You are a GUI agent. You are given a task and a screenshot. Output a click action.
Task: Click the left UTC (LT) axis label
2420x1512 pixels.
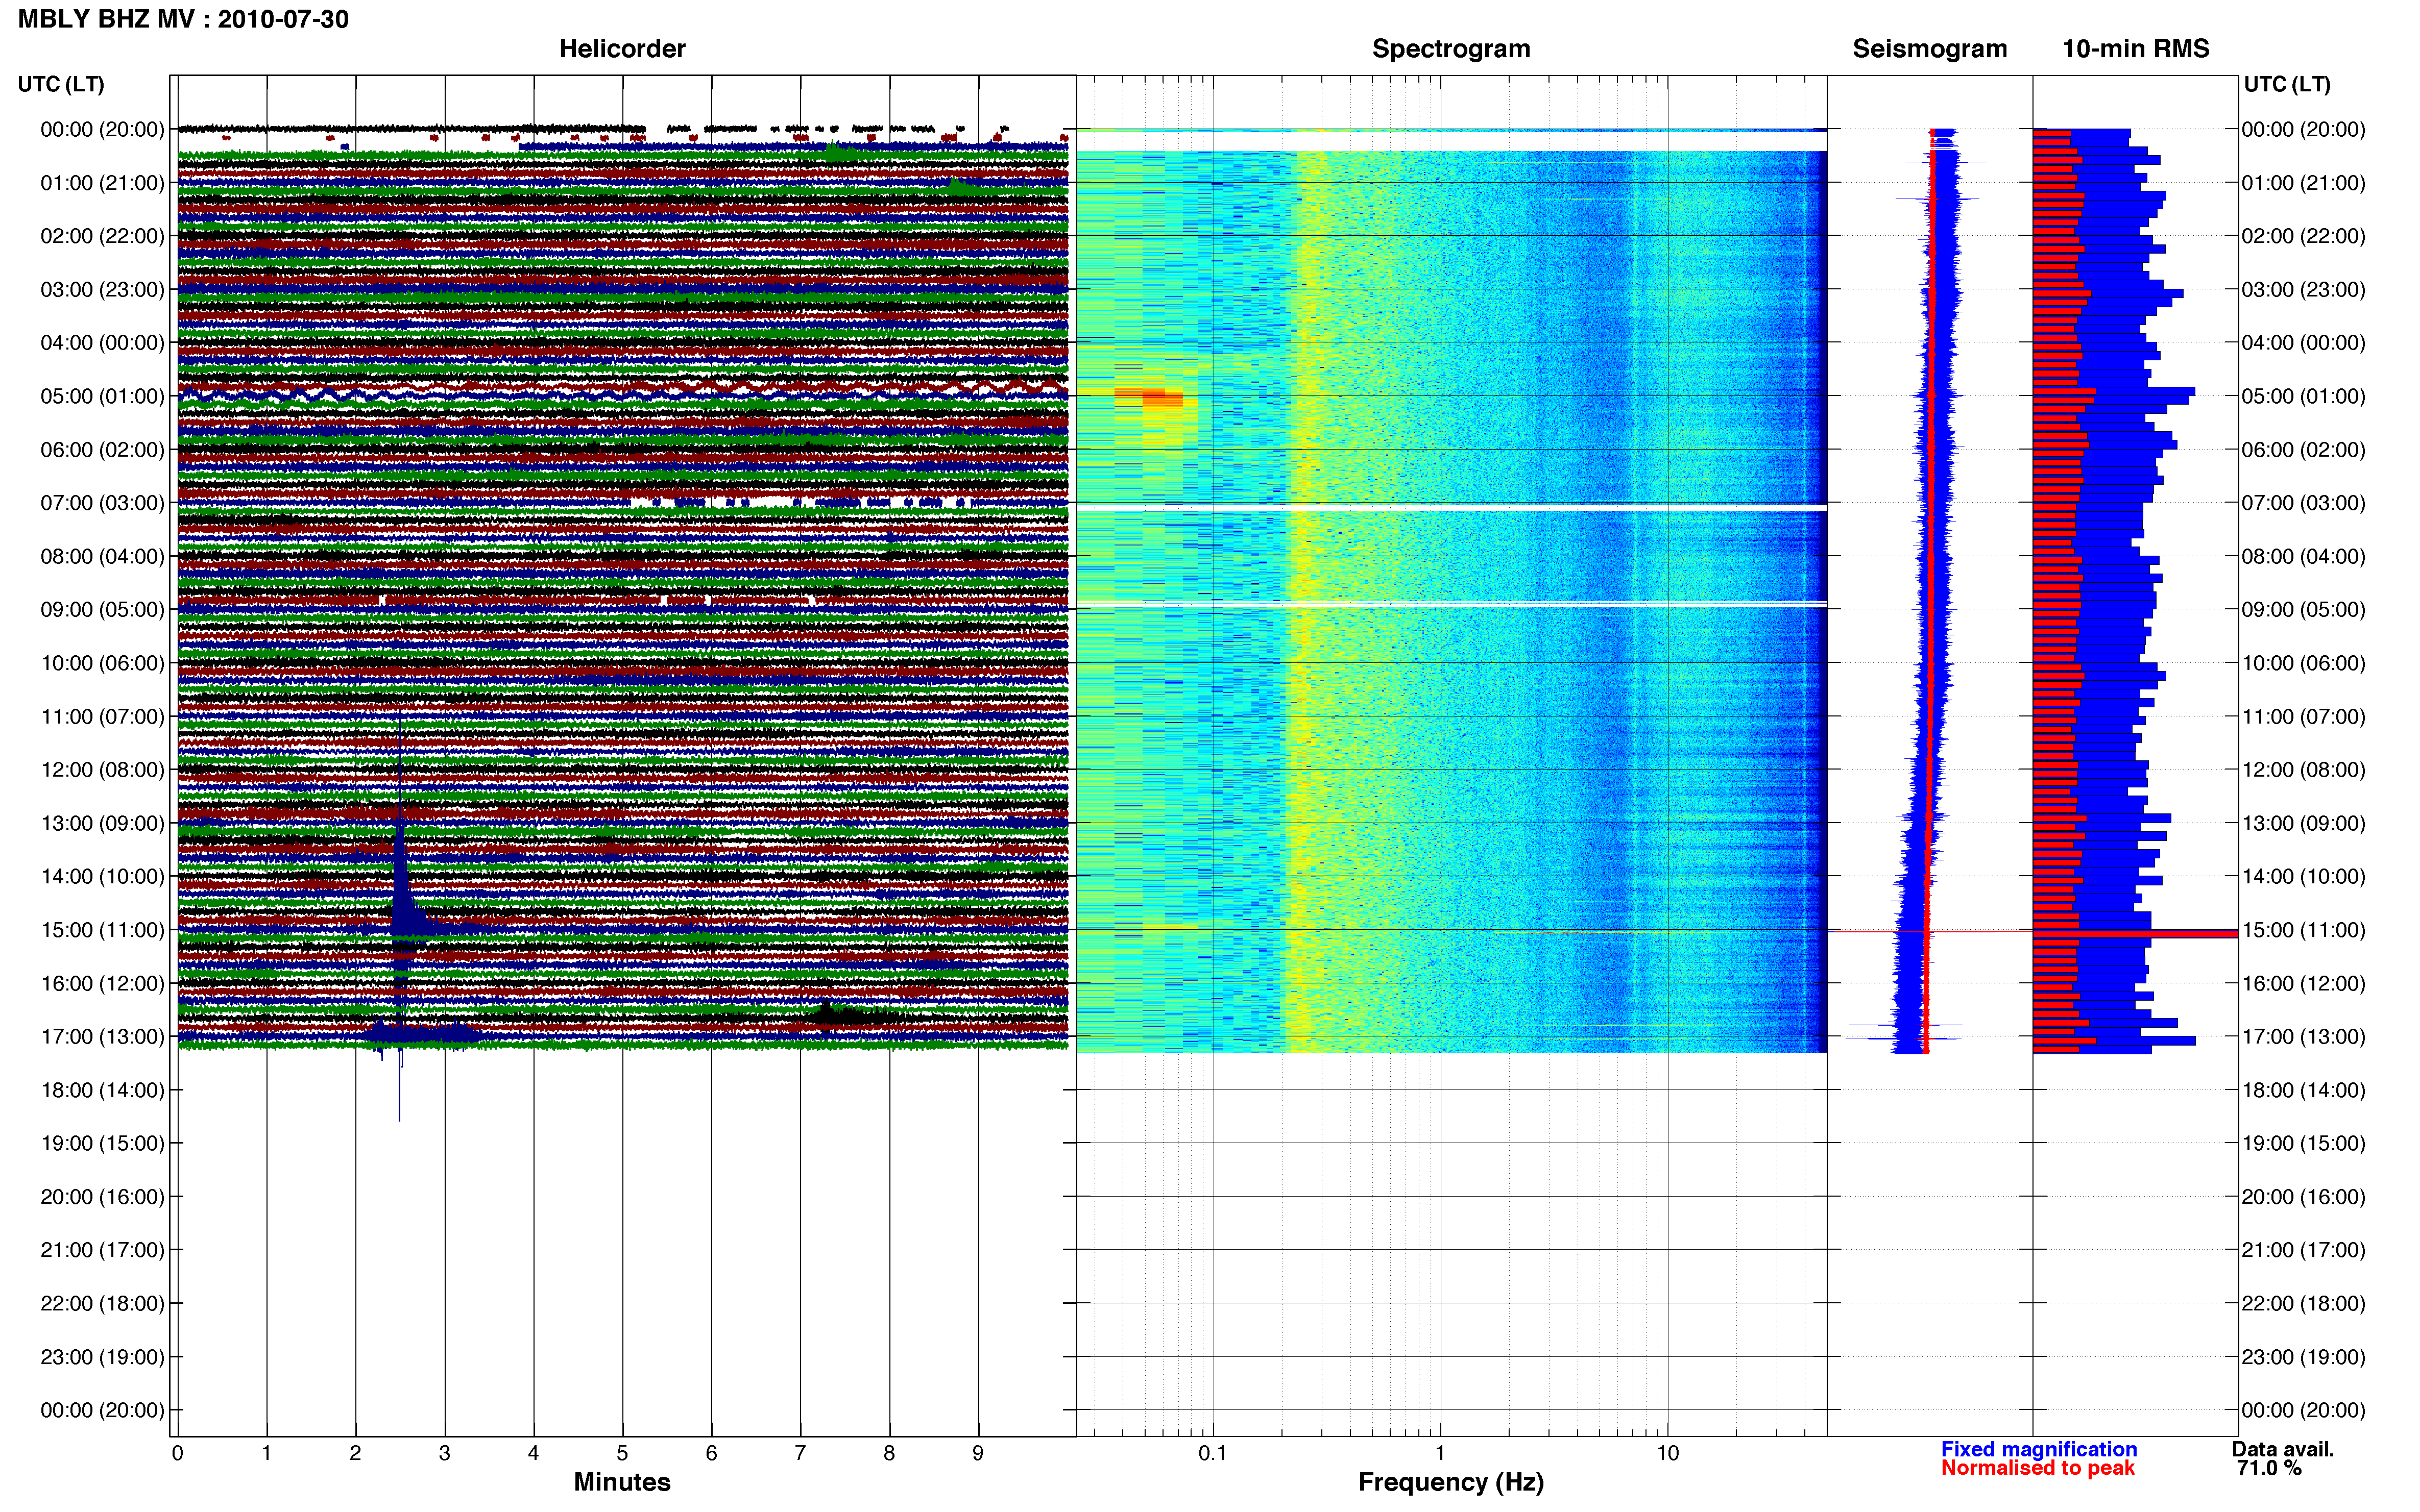(61, 84)
